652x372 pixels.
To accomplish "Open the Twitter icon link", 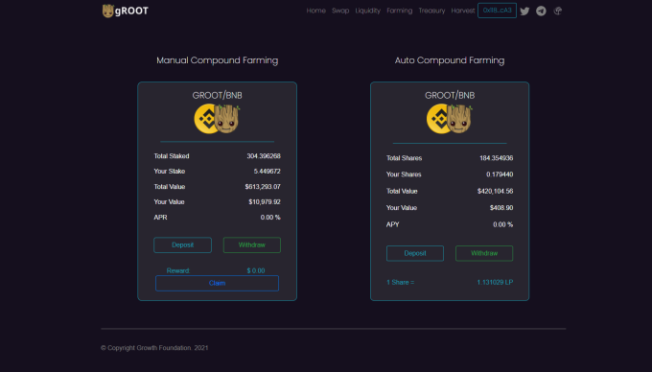I will (524, 12).
